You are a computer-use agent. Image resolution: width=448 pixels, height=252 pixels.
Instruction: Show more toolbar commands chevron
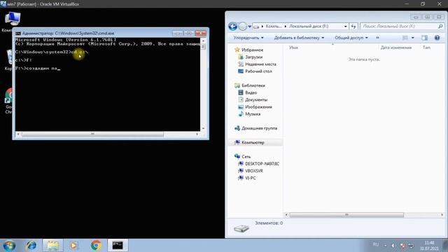tap(377, 38)
